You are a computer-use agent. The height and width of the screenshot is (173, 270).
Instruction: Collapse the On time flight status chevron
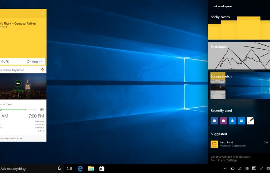(40, 61)
